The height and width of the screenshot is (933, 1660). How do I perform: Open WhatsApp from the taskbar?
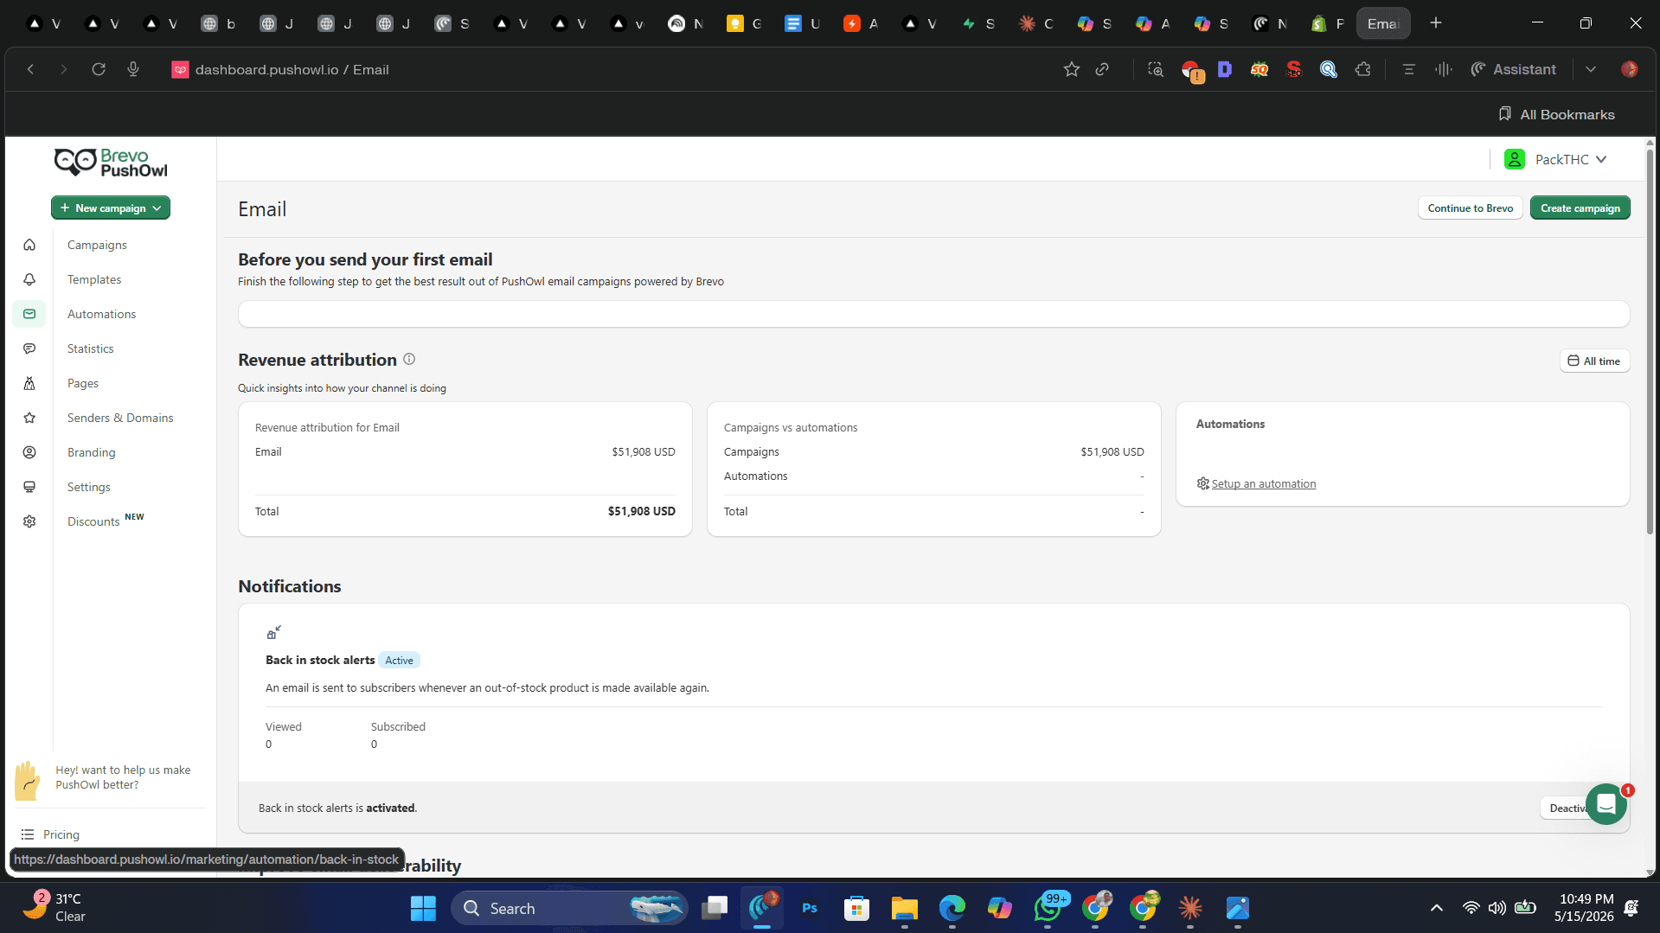tap(1048, 908)
